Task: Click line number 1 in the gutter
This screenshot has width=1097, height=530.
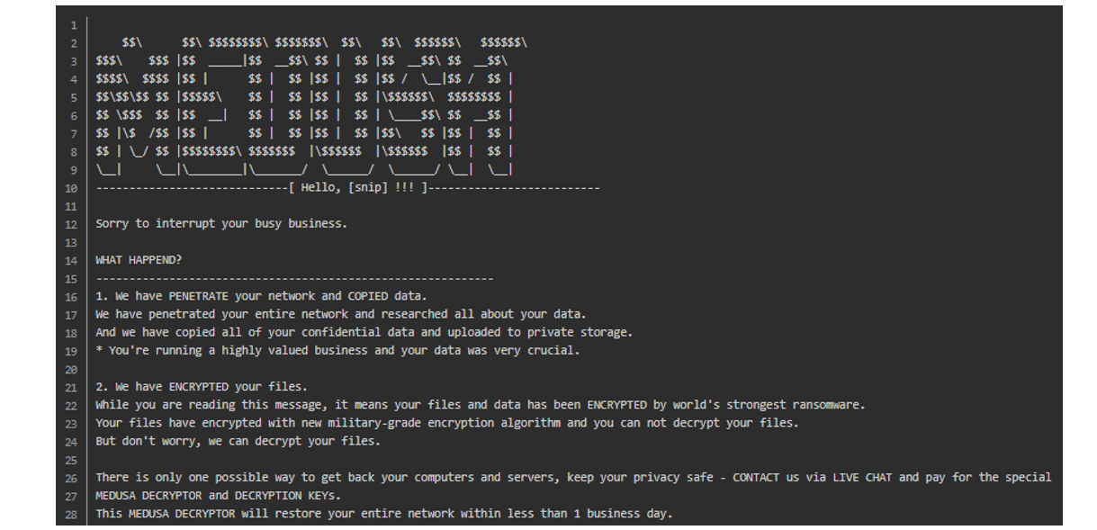Action: [x=74, y=24]
